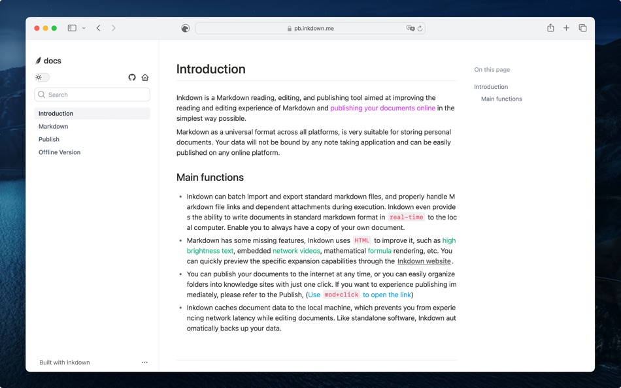Toggle the Safari sidebar icon
Viewport: 621px width, 388px height.
click(72, 28)
